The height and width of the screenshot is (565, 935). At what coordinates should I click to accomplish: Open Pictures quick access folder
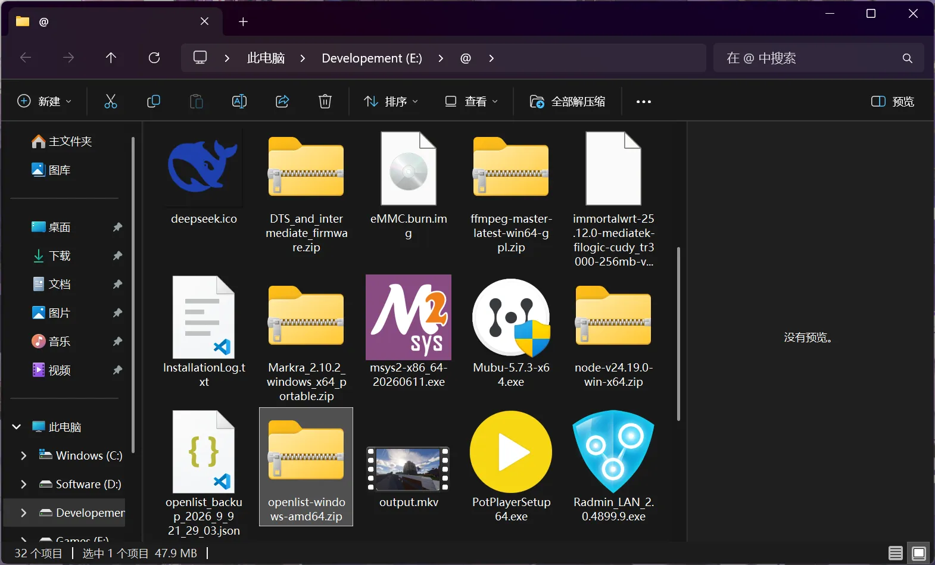tap(51, 313)
